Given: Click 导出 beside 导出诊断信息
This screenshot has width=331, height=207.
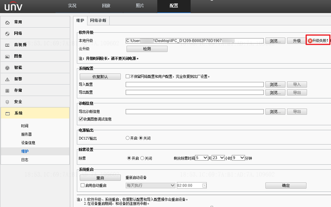Looking at the screenshot, I should pyautogui.click(x=297, y=112).
